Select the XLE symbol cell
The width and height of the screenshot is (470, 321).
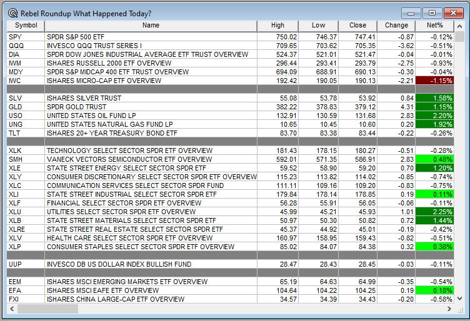tap(26, 168)
